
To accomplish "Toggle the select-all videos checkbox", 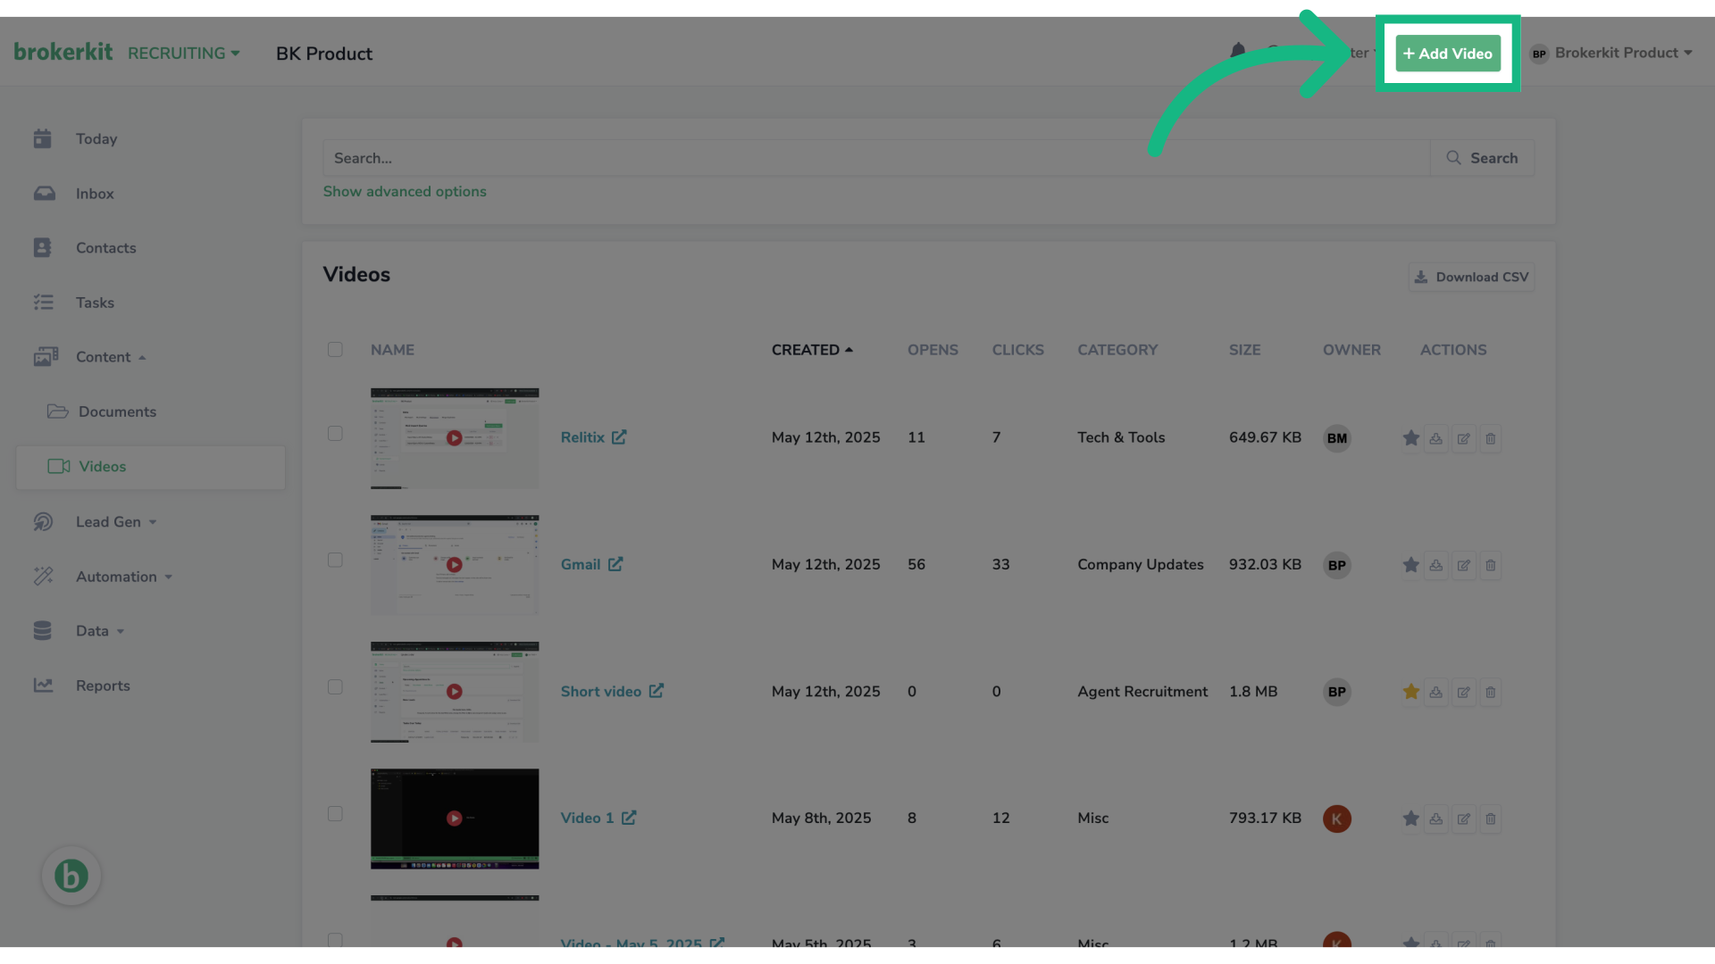I will click(x=335, y=350).
